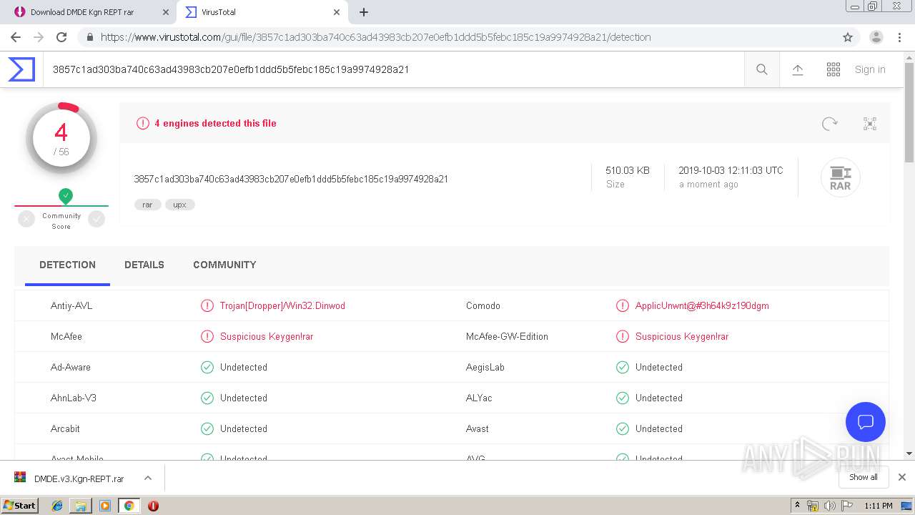Close the Download DMDE tab

(166, 12)
